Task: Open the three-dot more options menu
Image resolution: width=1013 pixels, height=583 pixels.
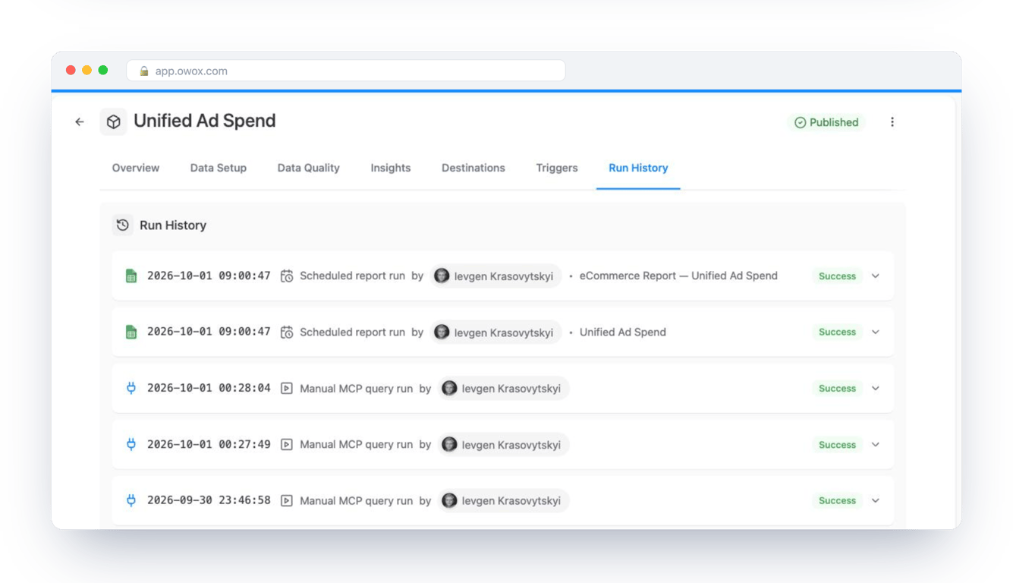Action: pyautogui.click(x=892, y=121)
